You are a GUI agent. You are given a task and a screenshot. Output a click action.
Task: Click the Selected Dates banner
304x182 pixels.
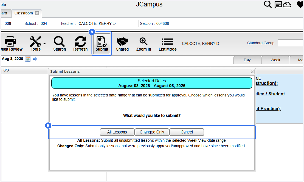[x=152, y=83]
